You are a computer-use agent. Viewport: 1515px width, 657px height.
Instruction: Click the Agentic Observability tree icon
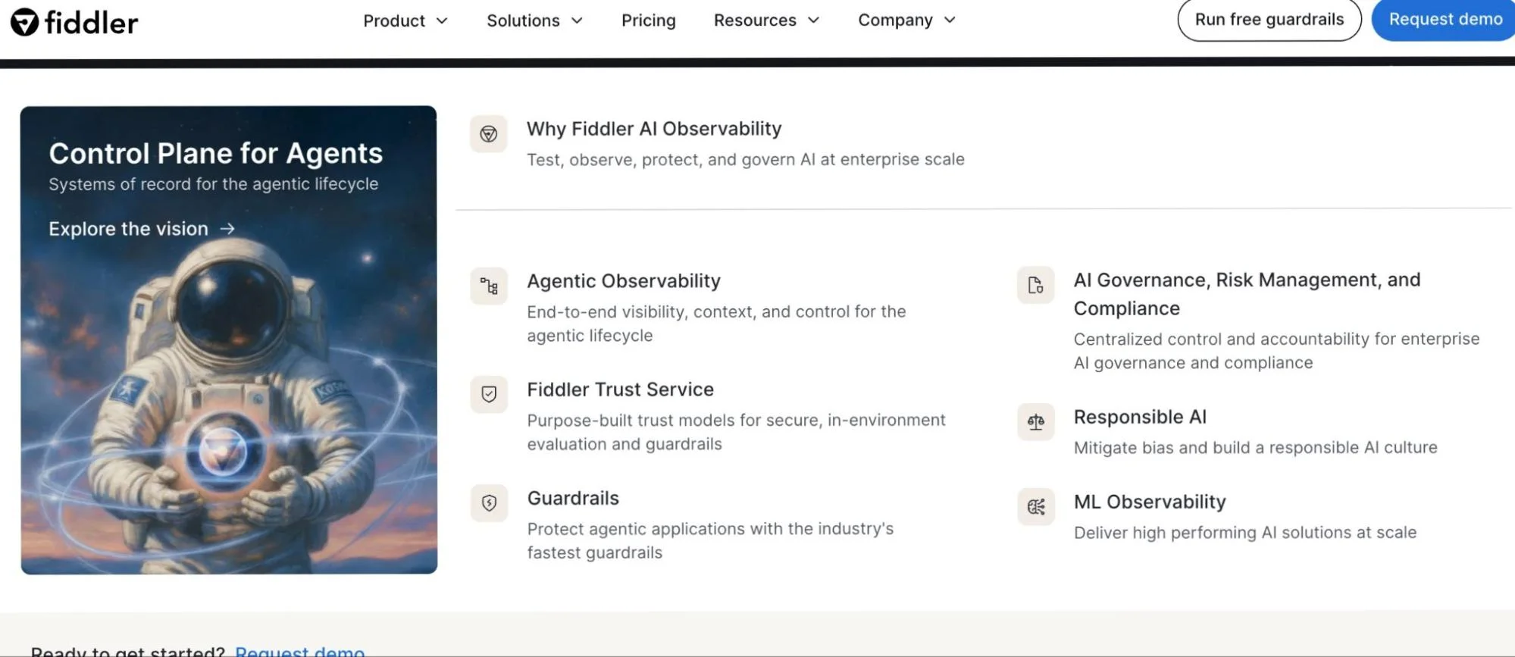489,286
